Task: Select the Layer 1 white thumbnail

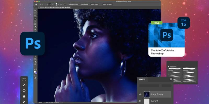Action: coord(147,101)
